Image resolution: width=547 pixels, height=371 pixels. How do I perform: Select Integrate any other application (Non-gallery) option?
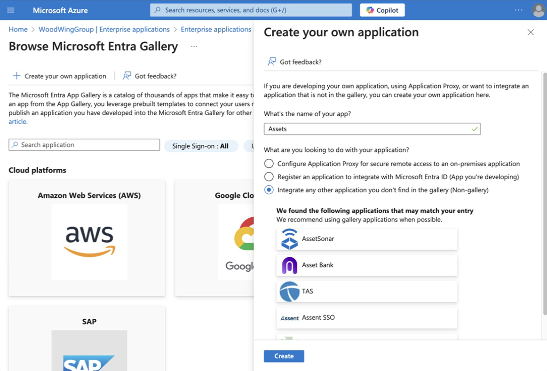tap(269, 190)
